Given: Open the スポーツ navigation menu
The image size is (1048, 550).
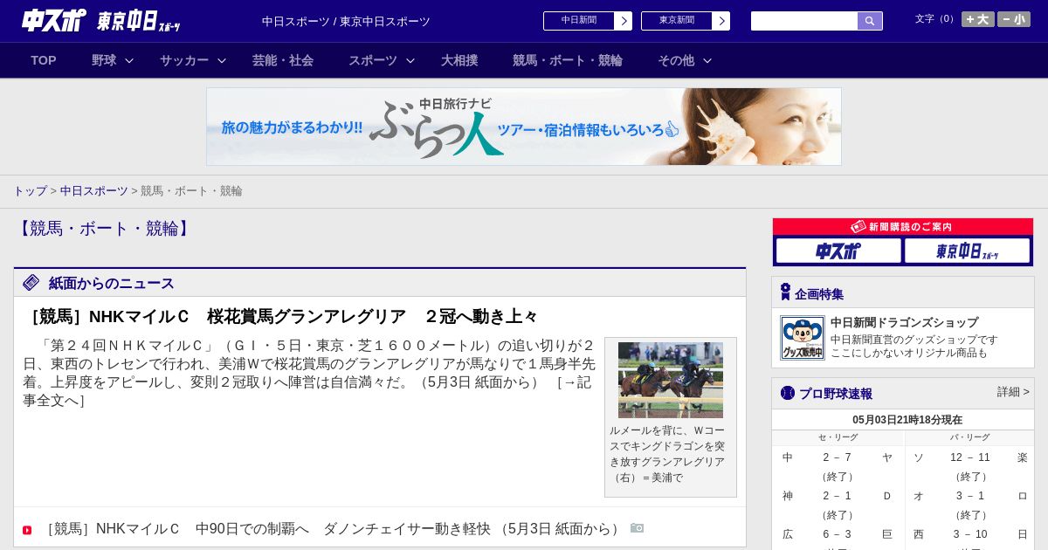Looking at the screenshot, I should (373, 60).
